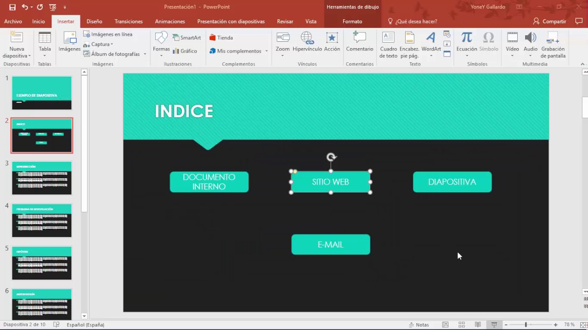
Task: Switch to the Diseño tab
Action: click(94, 21)
